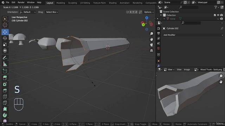The height and width of the screenshot is (126, 225).
Task: Open the properties editor type dropdown
Action: coord(160,23)
